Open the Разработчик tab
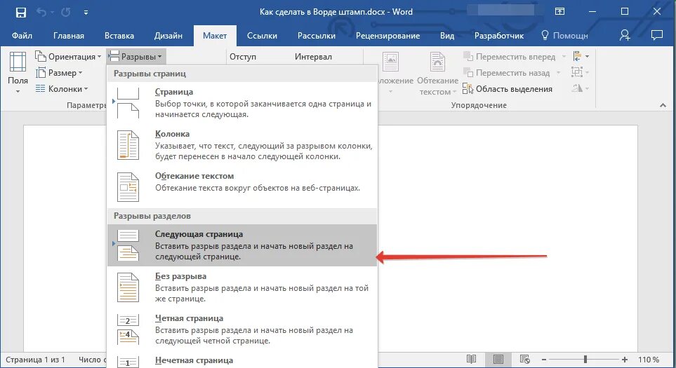676x368 pixels. [x=499, y=36]
